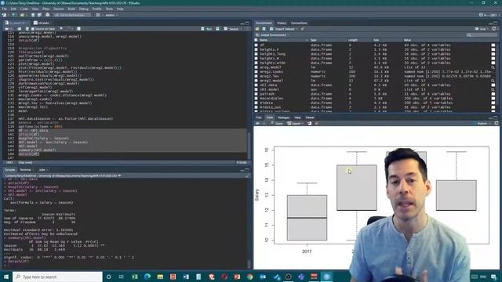Click the previous plot arrow icon
This screenshot has width=502, height=282.
[258, 124]
